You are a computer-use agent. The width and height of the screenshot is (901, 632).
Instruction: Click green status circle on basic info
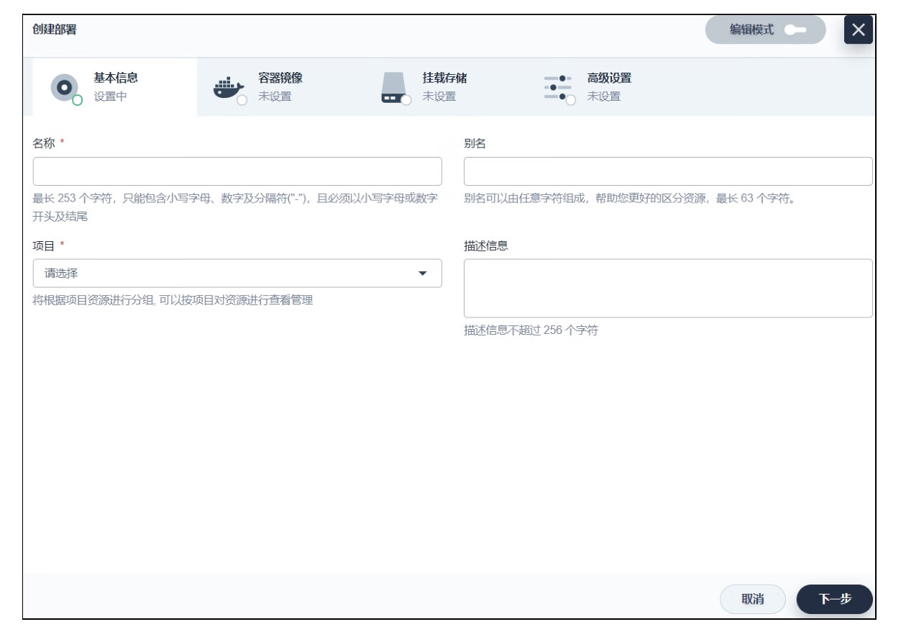(78, 100)
